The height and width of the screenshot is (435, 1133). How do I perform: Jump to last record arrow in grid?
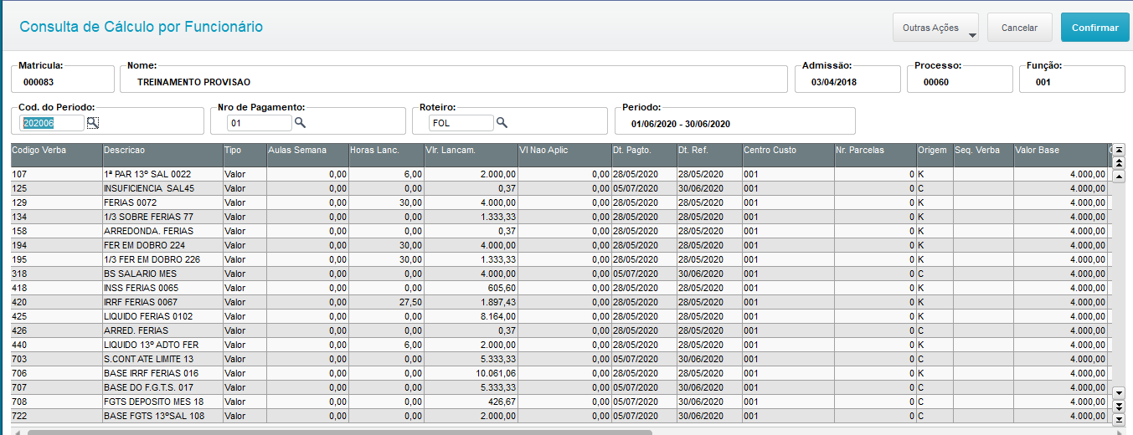pyautogui.click(x=1120, y=418)
